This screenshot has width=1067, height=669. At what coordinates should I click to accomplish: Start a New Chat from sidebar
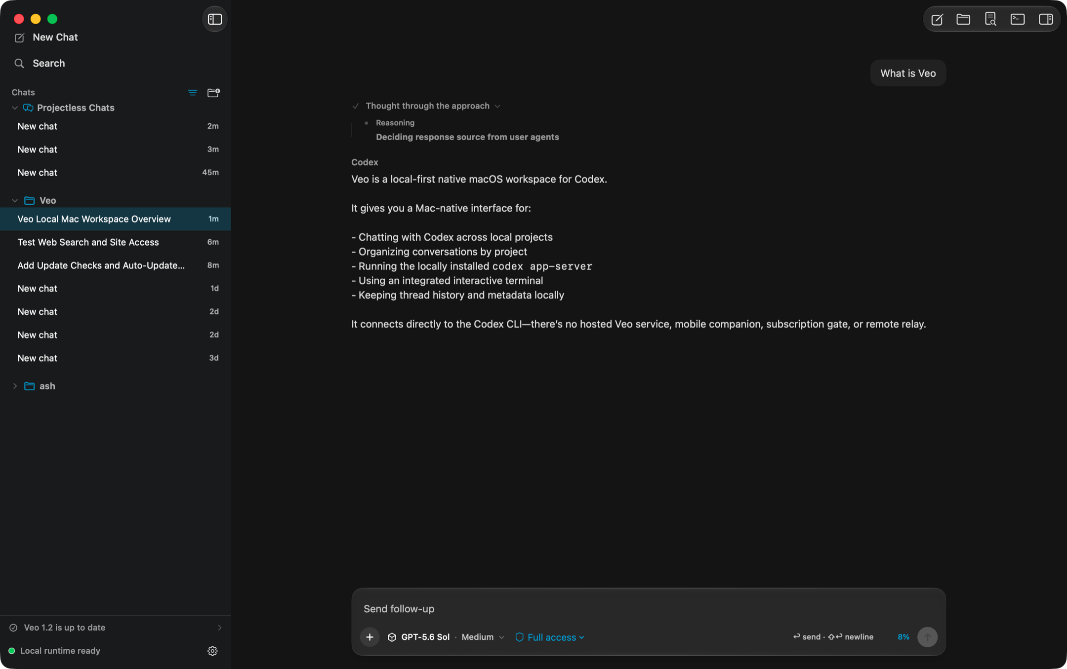tap(55, 37)
